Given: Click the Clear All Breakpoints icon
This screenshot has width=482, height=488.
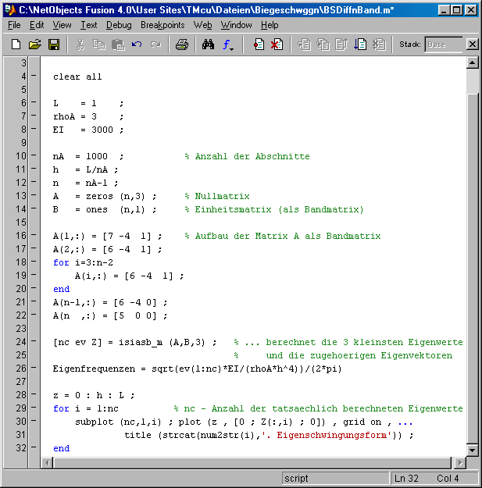Looking at the screenshot, I should pos(277,45).
